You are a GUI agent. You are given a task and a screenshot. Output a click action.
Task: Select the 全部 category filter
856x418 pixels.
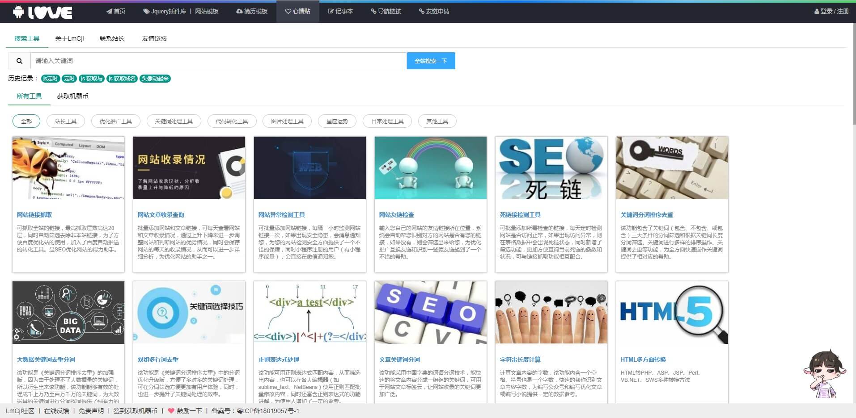[26, 121]
